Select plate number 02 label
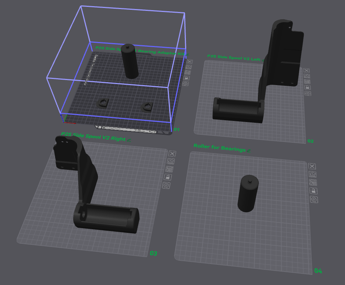 tap(311, 141)
